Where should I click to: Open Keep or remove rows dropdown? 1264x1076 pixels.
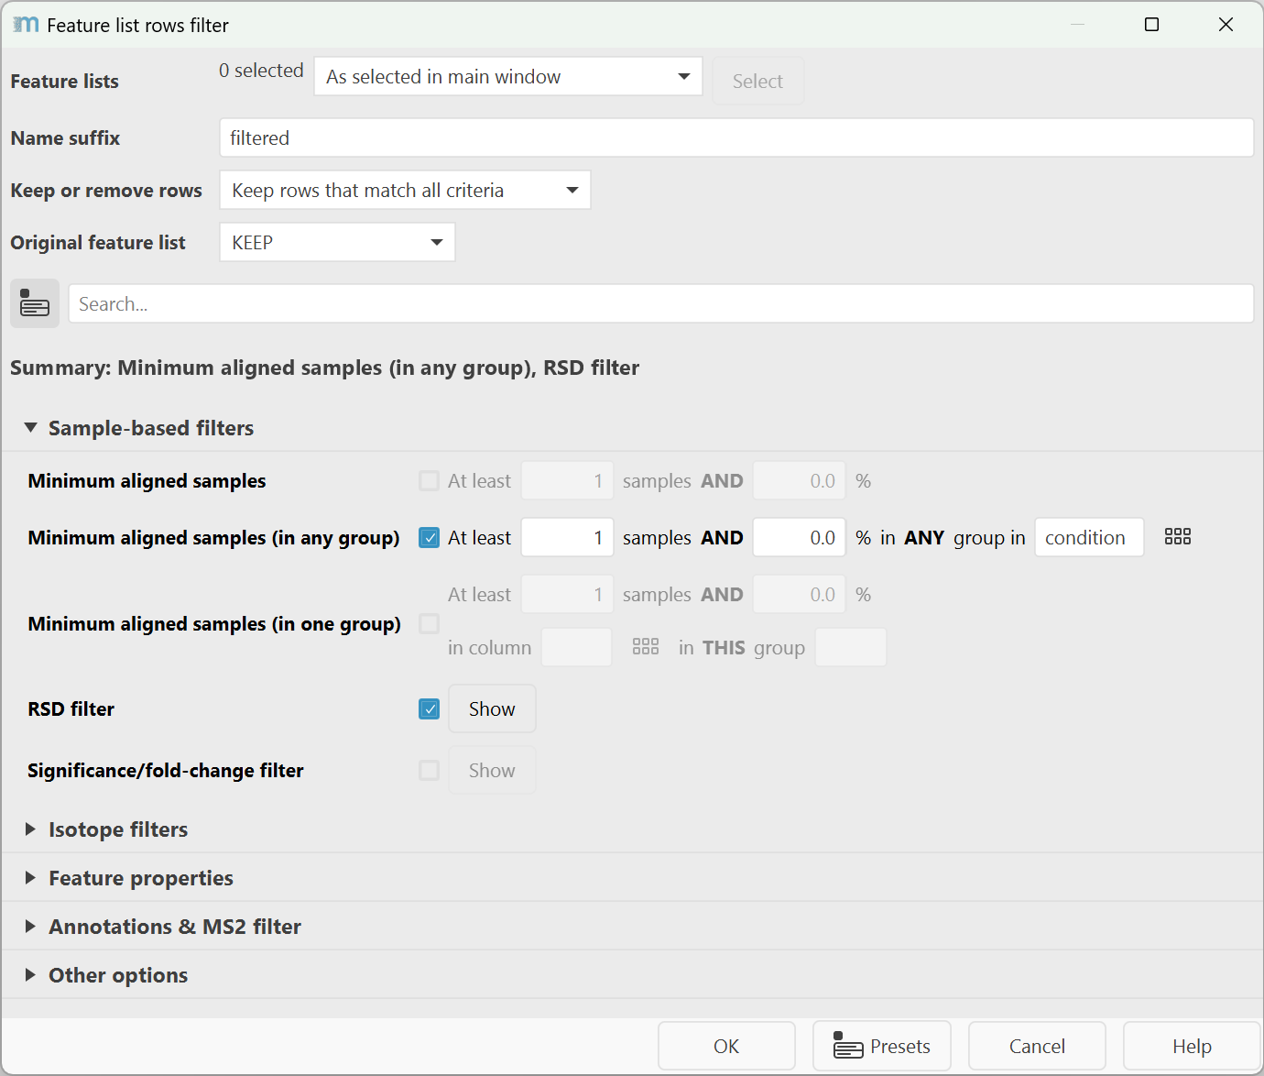point(405,191)
